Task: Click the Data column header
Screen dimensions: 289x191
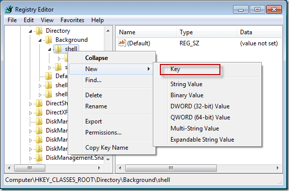Action: tap(260, 32)
